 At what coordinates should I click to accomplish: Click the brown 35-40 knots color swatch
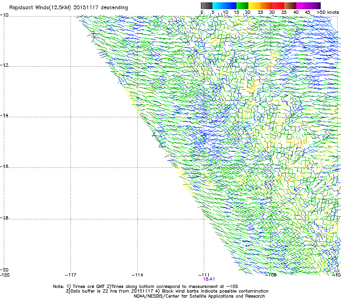tap(290, 6)
